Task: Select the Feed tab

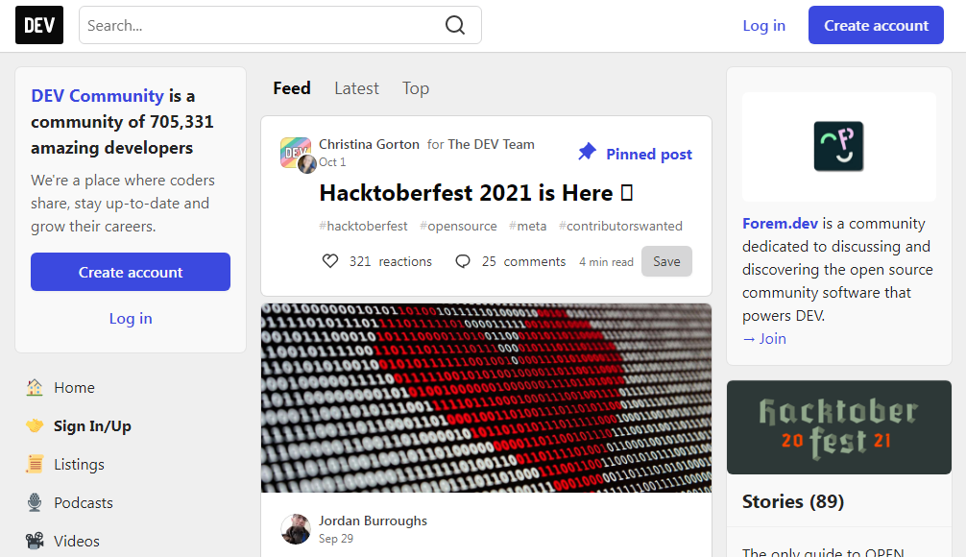Action: [x=292, y=88]
